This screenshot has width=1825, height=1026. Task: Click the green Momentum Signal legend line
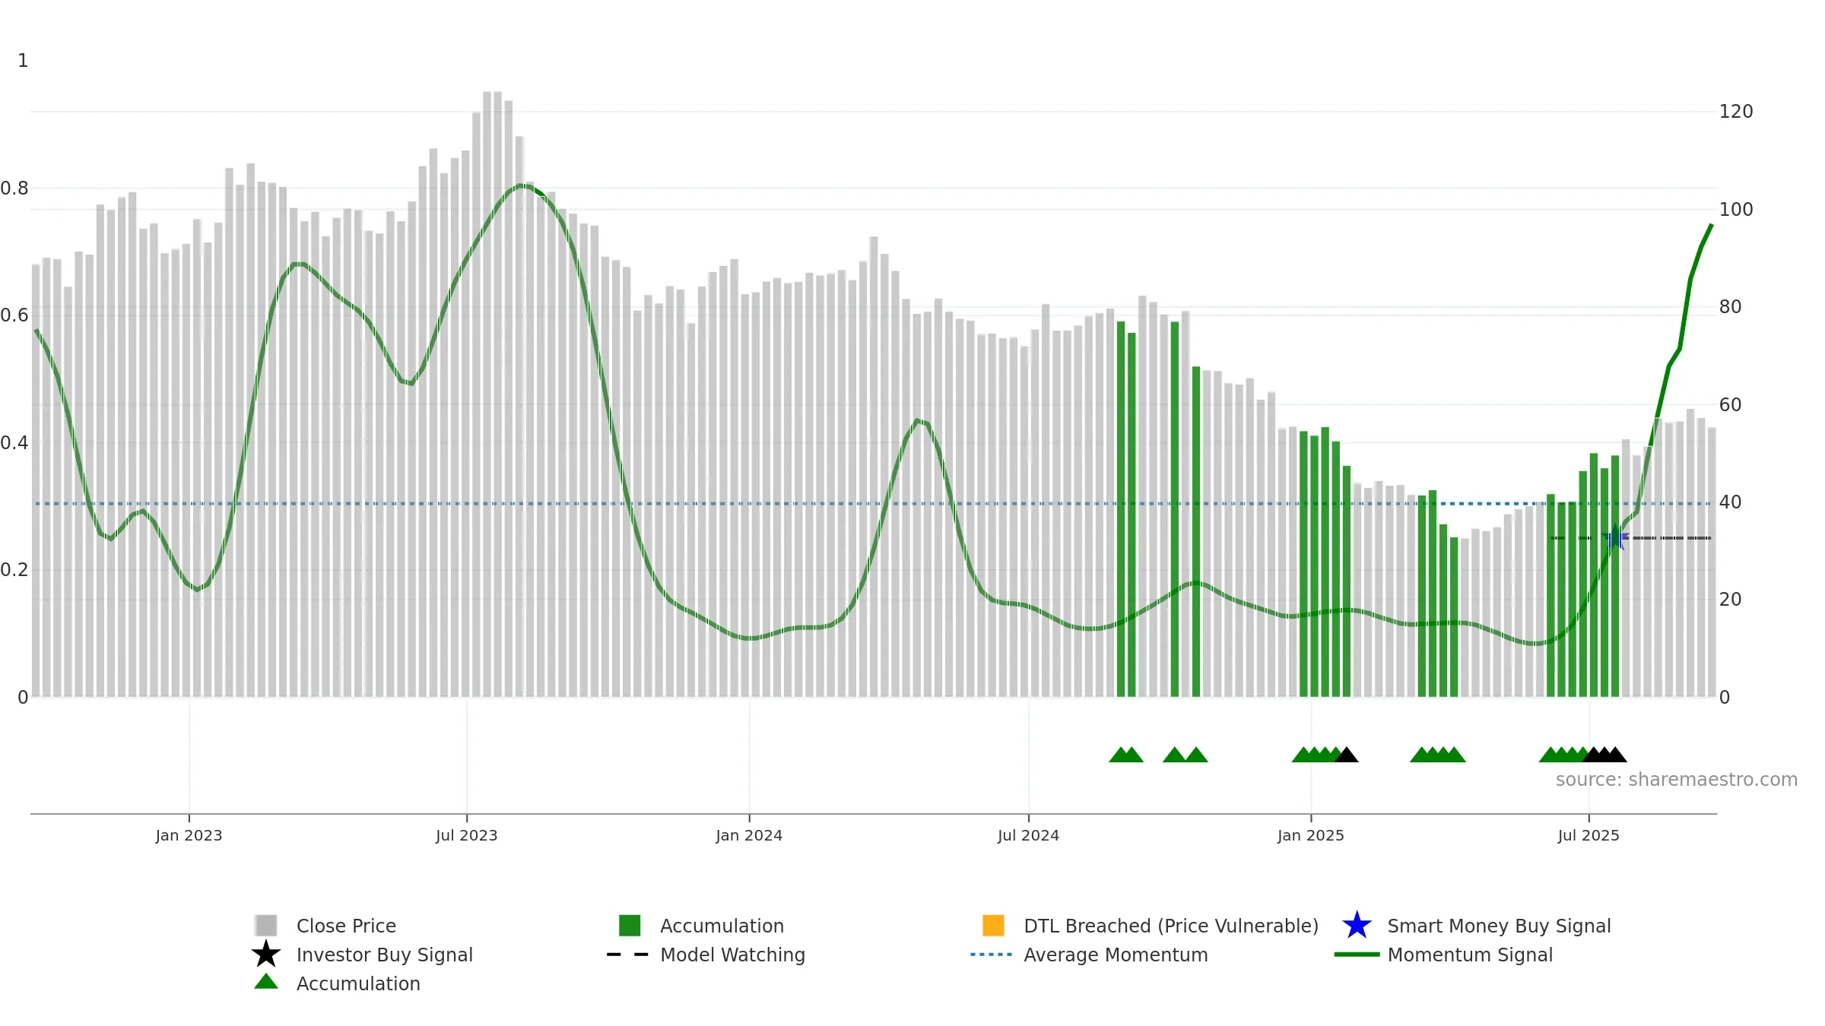coord(1357,955)
